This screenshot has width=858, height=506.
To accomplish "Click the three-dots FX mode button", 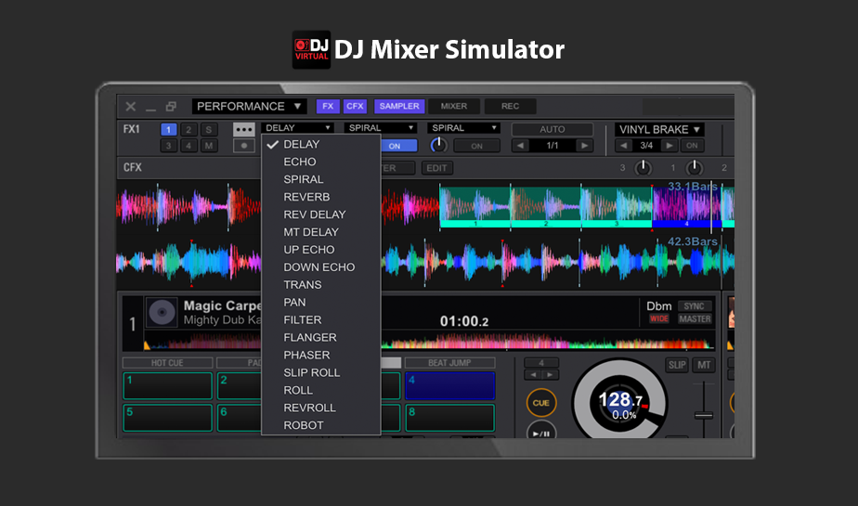I will coord(244,129).
